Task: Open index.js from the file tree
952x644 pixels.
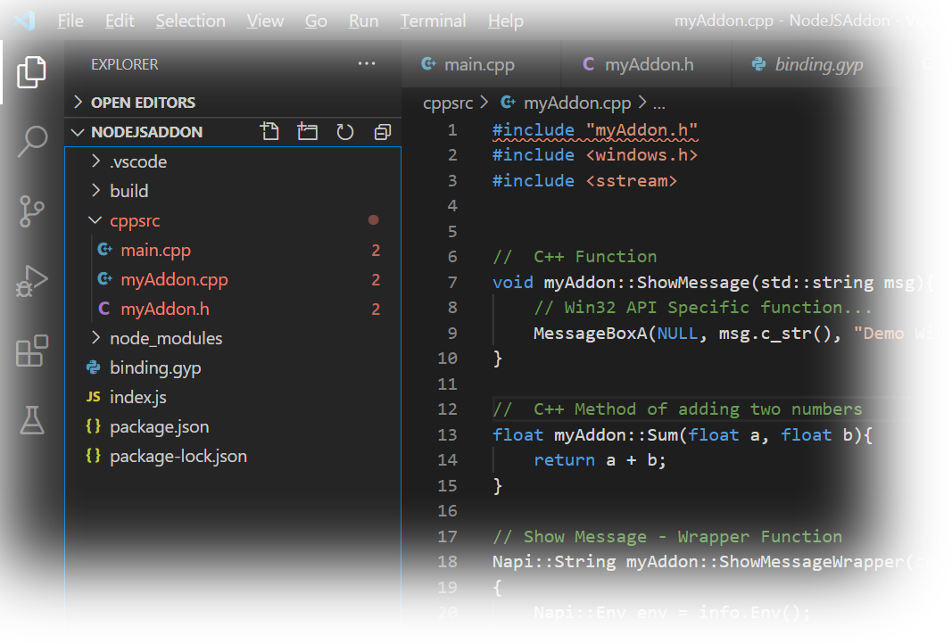Action: tap(138, 398)
